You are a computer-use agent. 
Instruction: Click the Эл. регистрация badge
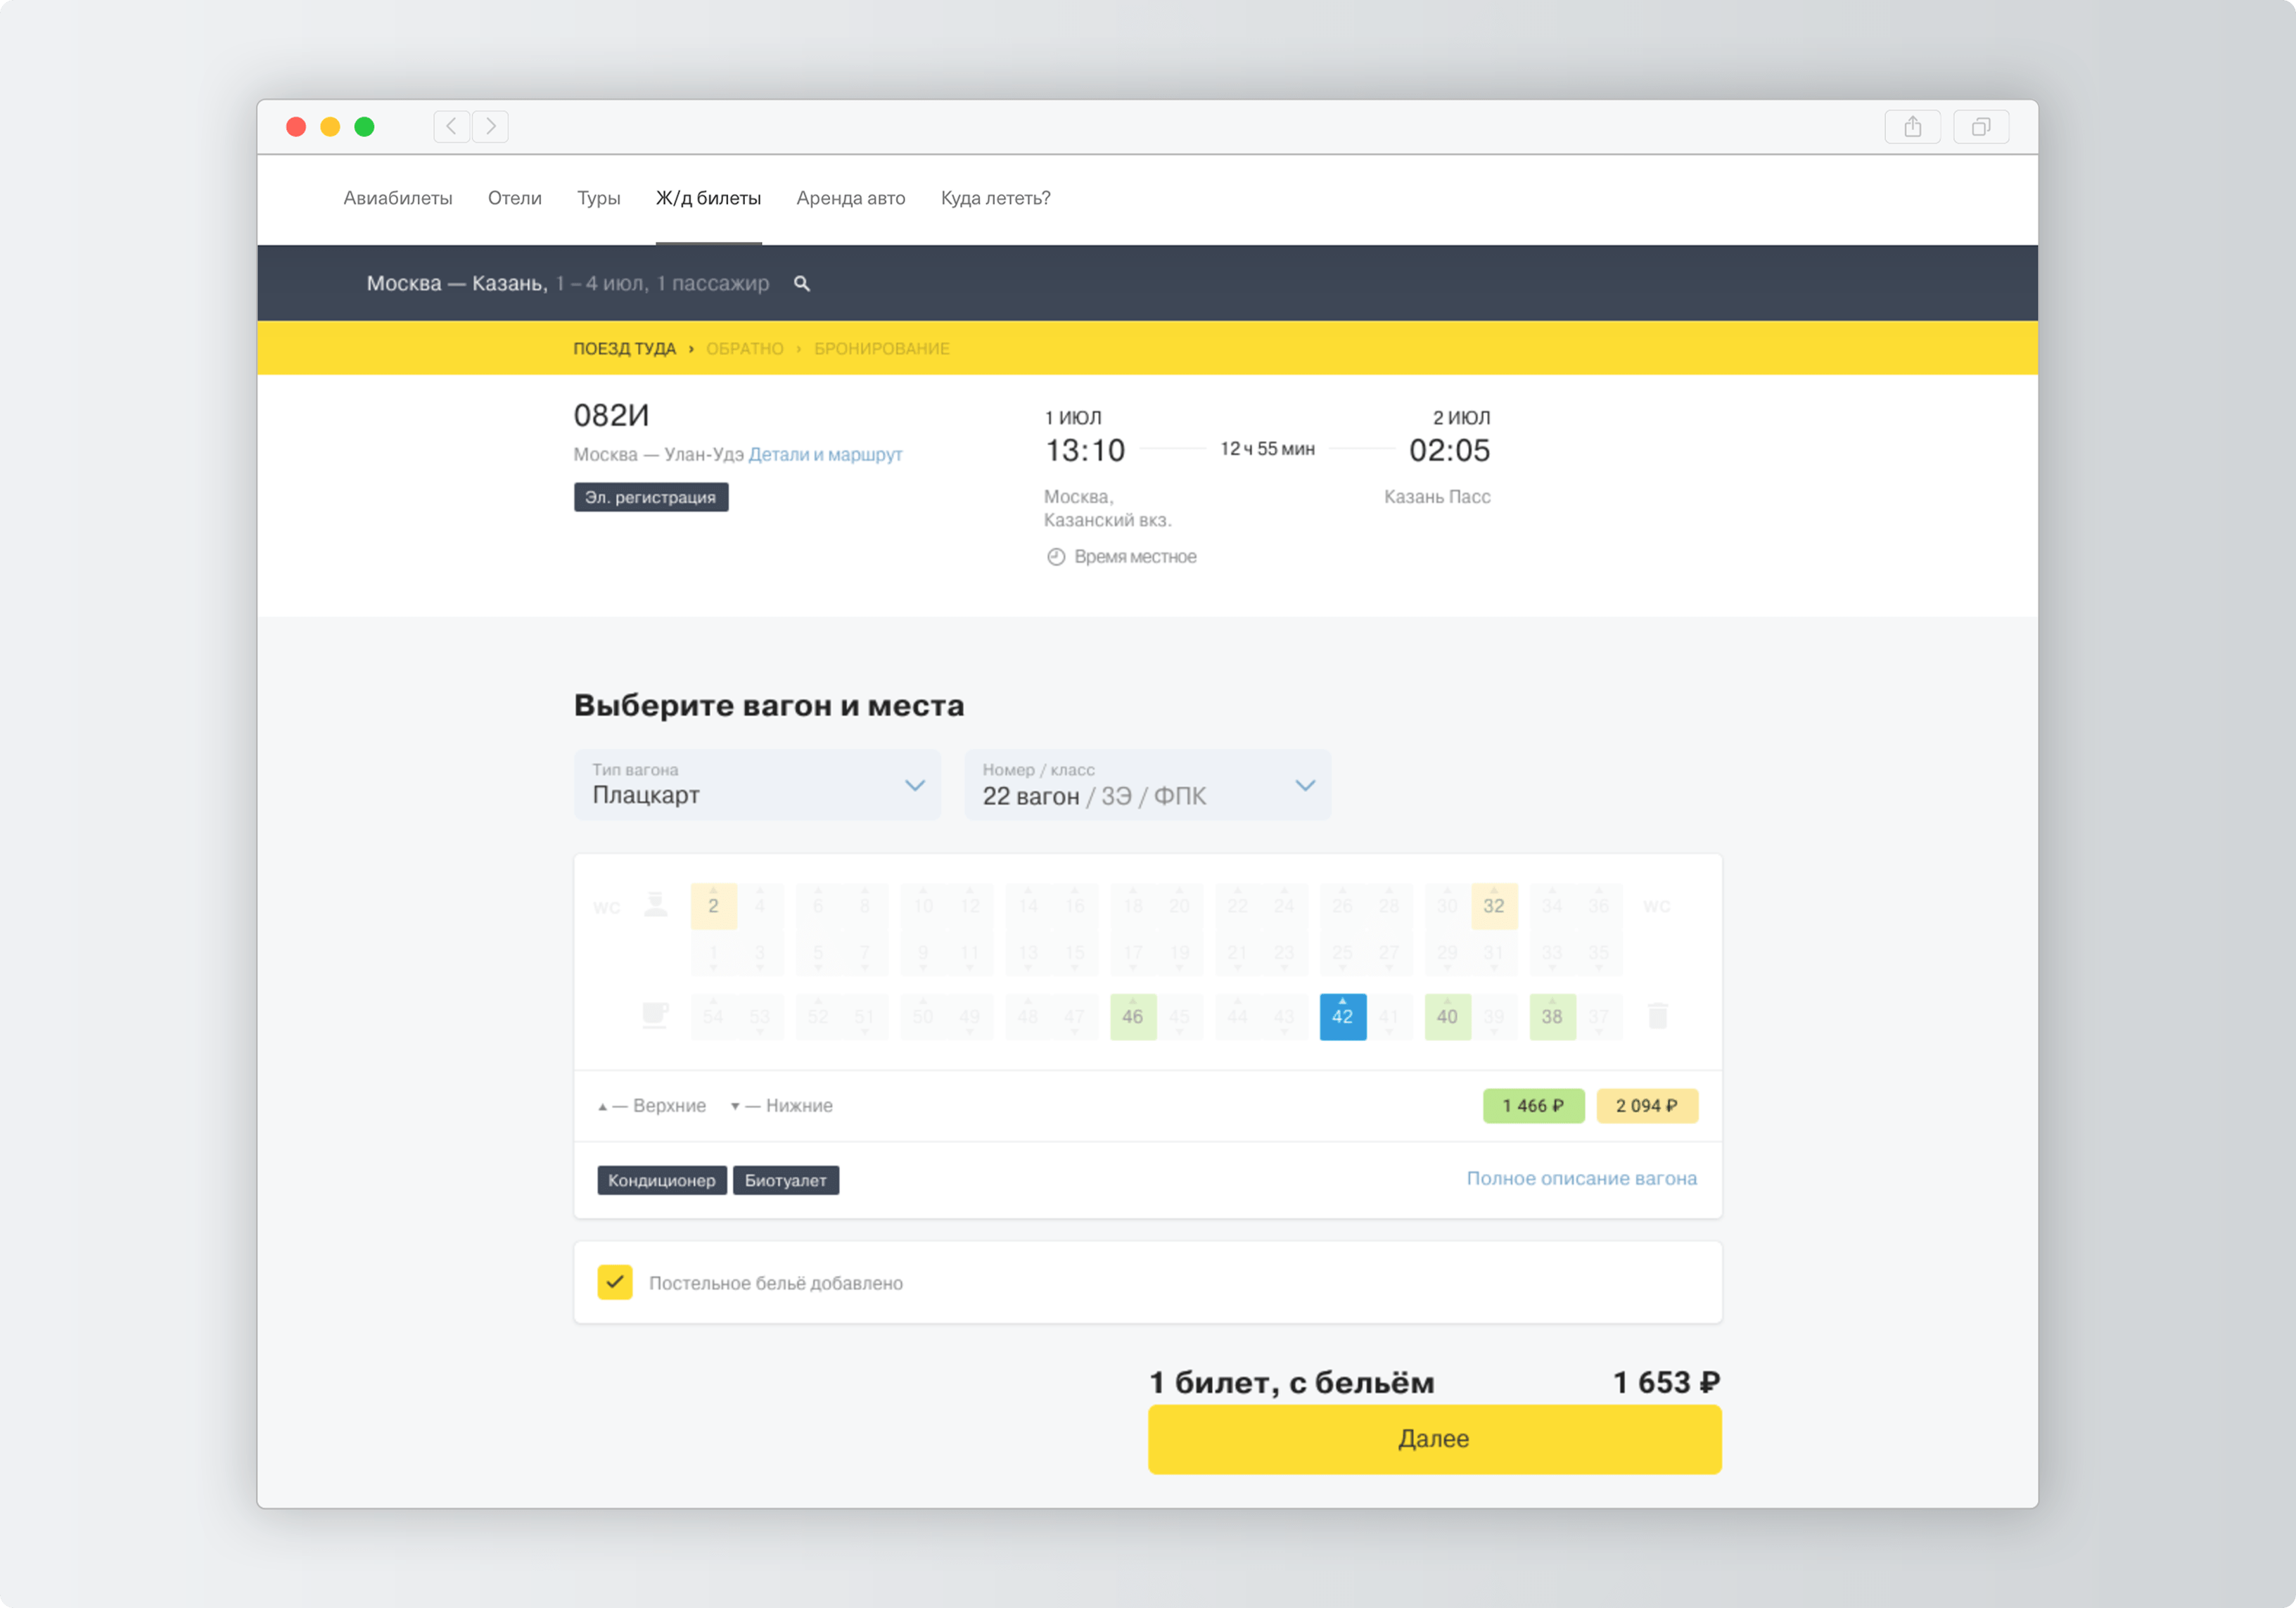tap(650, 497)
